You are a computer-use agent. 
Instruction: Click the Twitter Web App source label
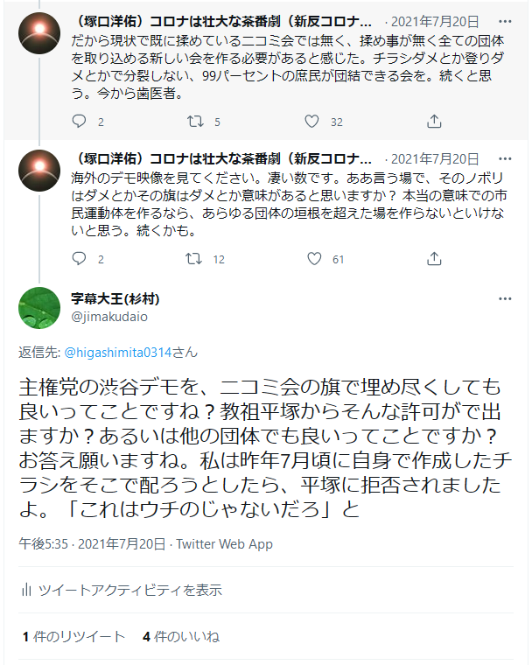[224, 543]
